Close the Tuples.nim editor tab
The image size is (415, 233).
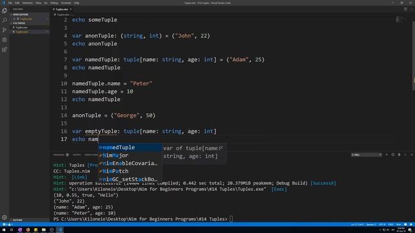tap(71, 9)
